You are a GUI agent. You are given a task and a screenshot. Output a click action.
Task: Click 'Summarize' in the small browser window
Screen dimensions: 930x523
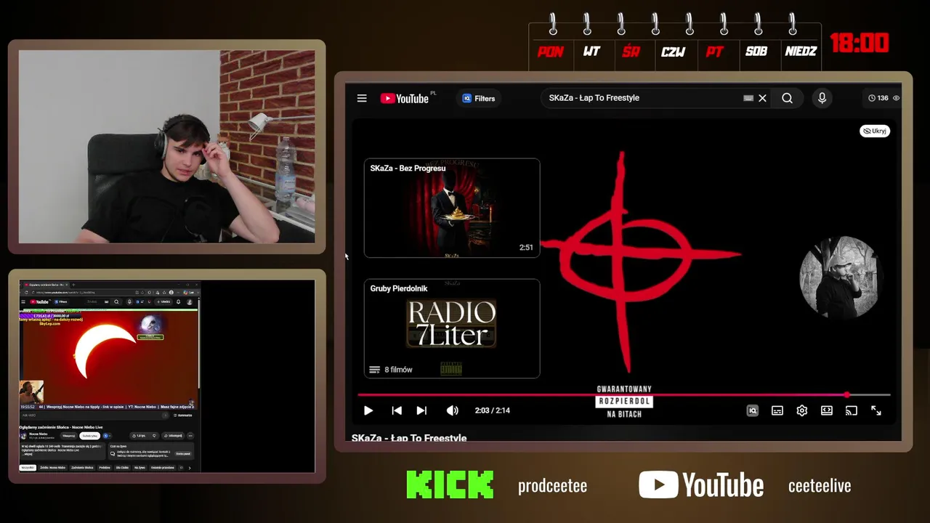click(182, 415)
